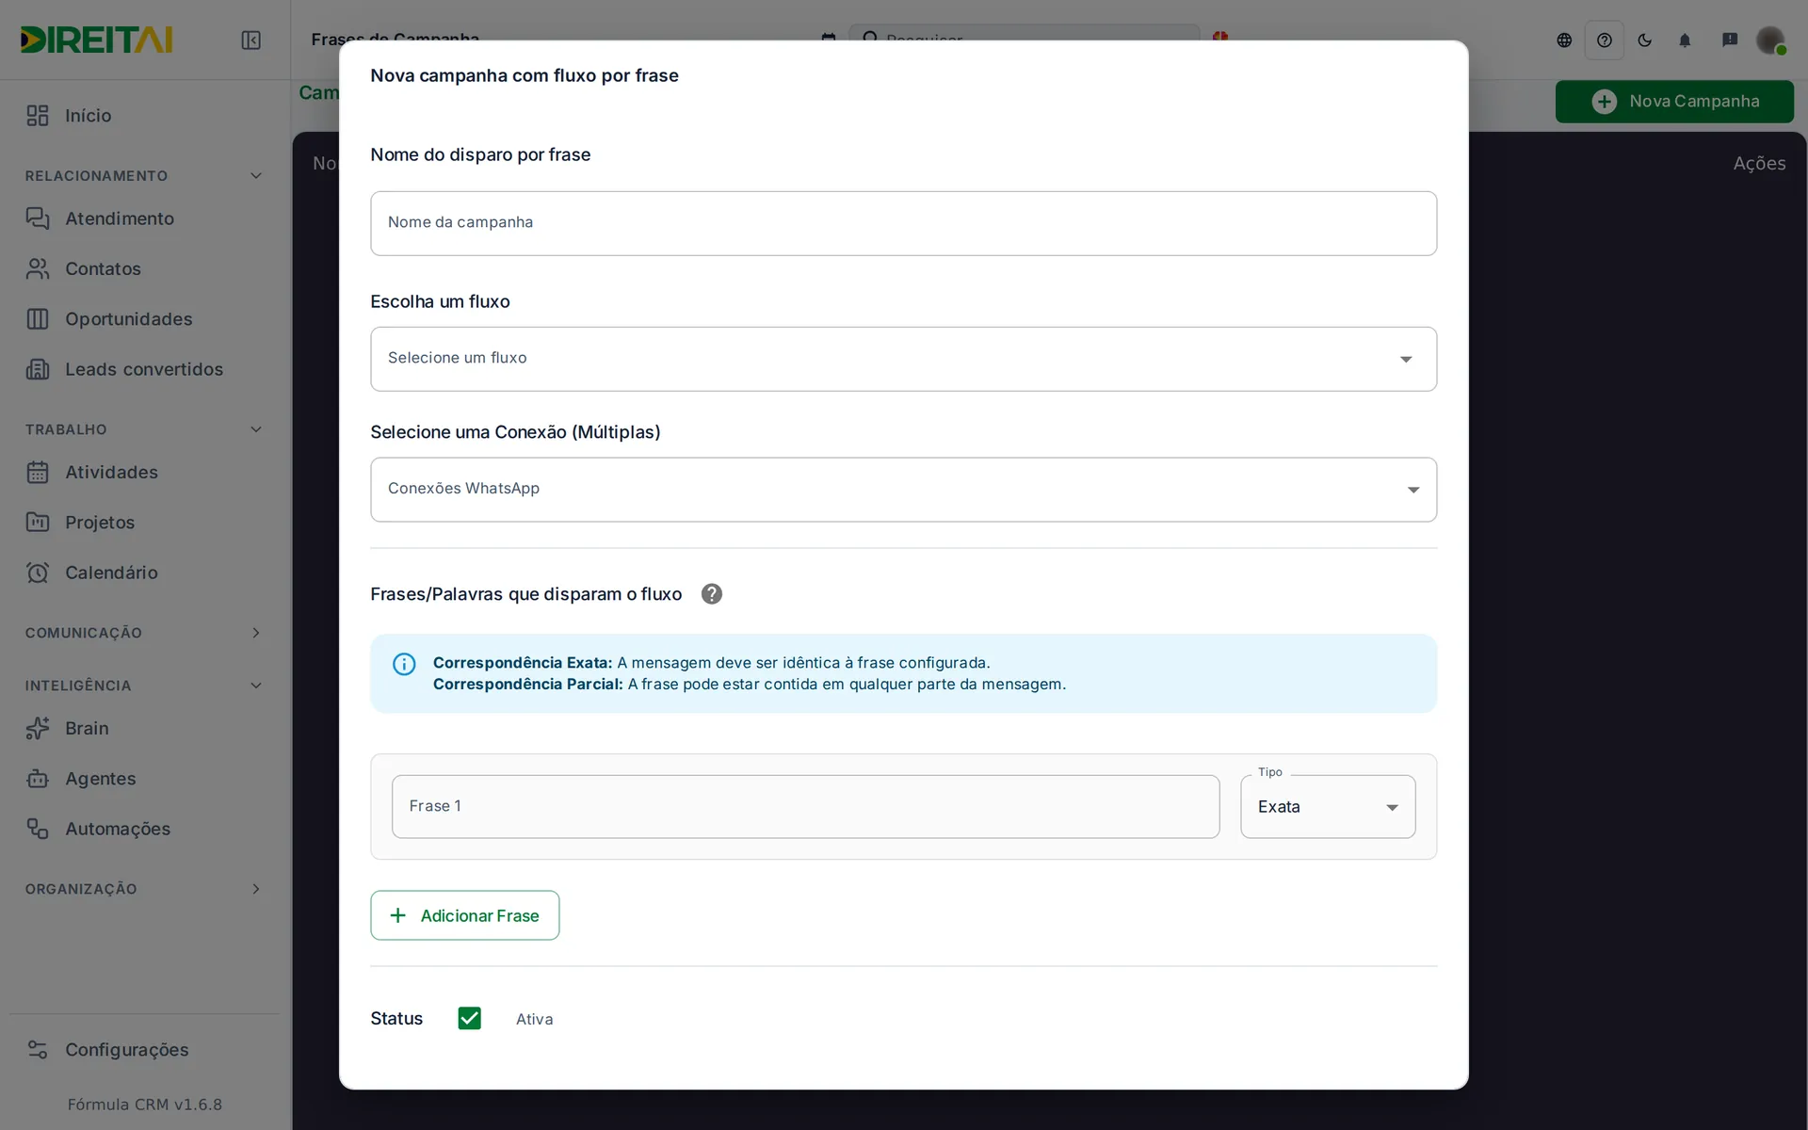Navigate to Oportunidades
The width and height of the screenshot is (1808, 1130).
[x=144, y=319]
